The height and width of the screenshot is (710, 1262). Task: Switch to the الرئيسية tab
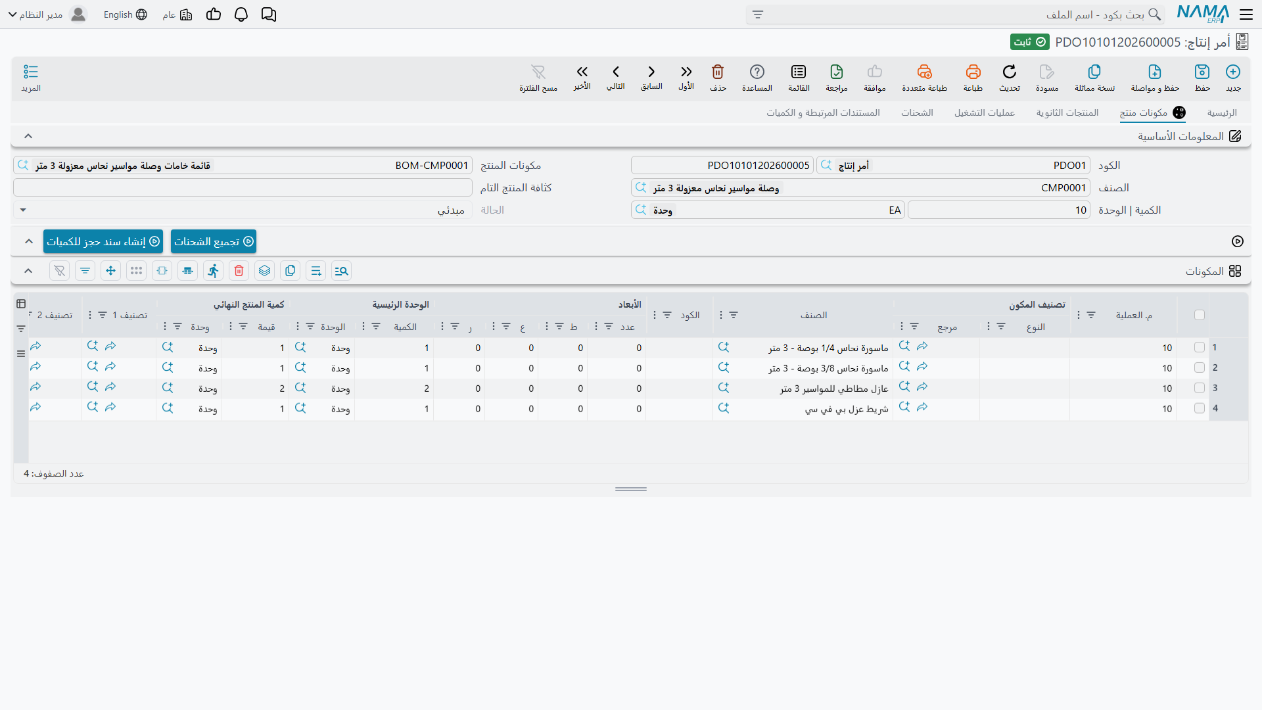(x=1222, y=113)
